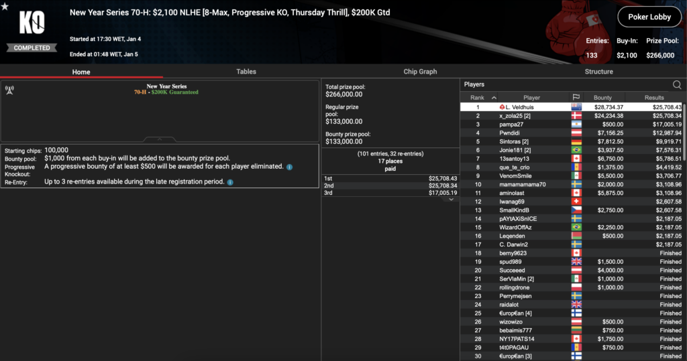Click Denmark flag for x_zola25
The width and height of the screenshot is (687, 361).
click(576, 116)
